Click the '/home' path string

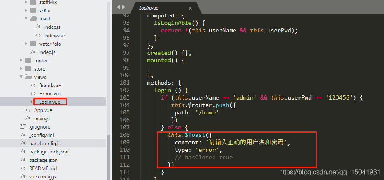(207, 112)
